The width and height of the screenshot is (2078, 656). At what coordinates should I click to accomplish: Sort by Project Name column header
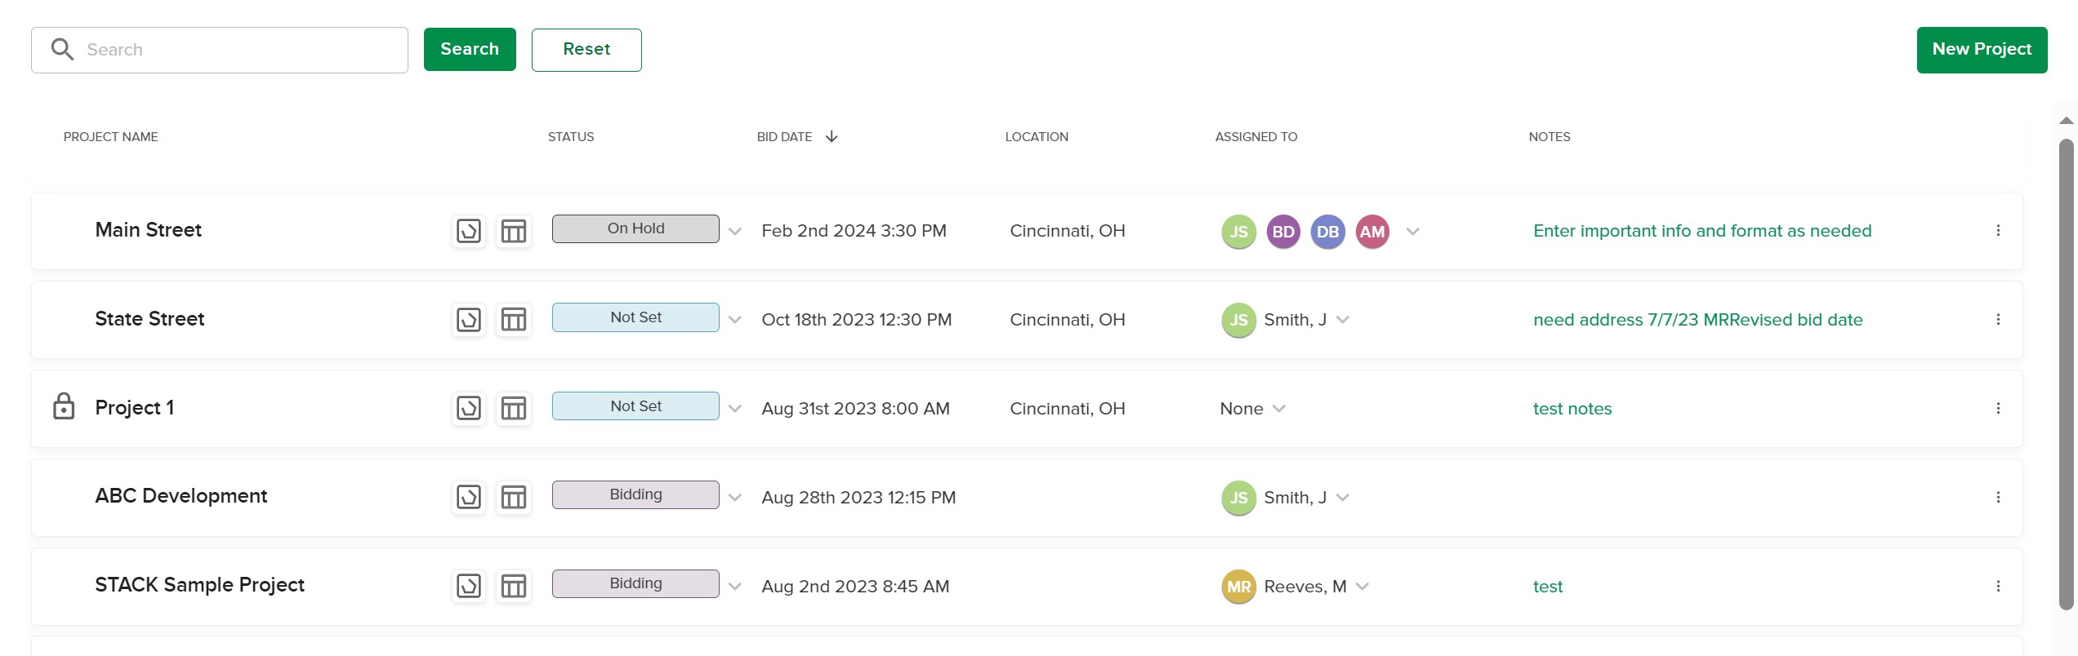coord(111,137)
